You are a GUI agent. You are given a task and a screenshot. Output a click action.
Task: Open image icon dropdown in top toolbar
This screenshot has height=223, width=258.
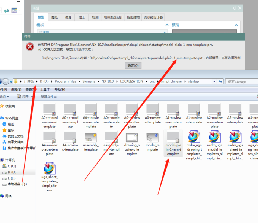pyautogui.click(x=20, y=10)
